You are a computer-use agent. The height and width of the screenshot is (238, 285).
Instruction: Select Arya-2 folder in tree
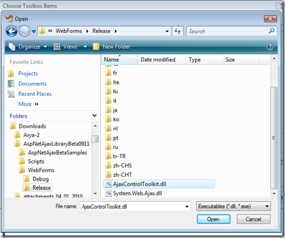(x=31, y=135)
